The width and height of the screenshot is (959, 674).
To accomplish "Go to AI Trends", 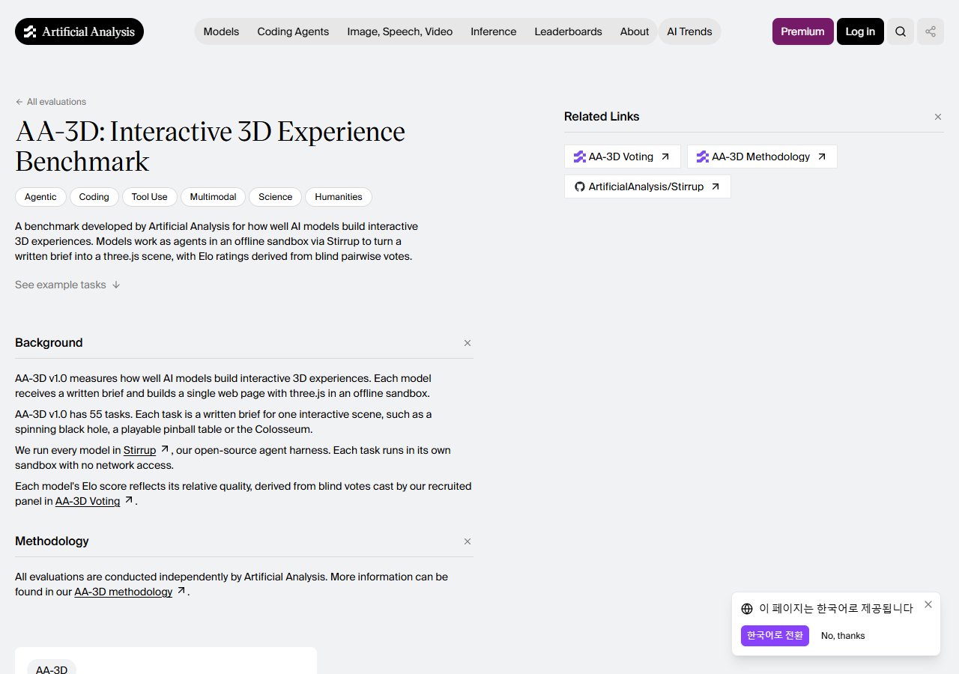I will coord(690,31).
